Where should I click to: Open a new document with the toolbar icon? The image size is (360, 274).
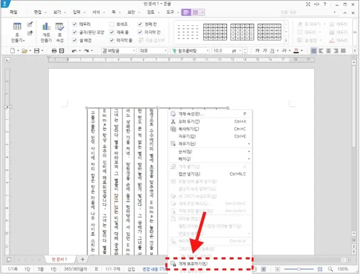click(x=12, y=51)
